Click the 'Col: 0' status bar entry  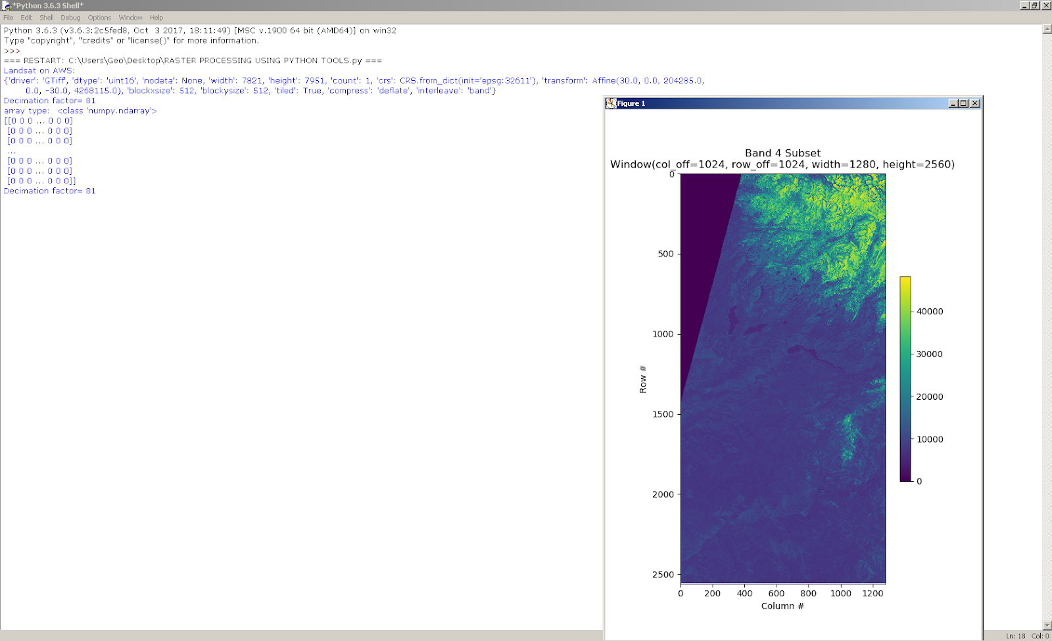[x=1040, y=636]
